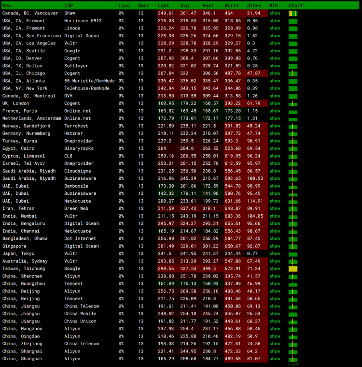Open MTR show for Germany, Nuremberg Hetzner
The width and height of the screenshot is (362, 367).
click(x=275, y=133)
